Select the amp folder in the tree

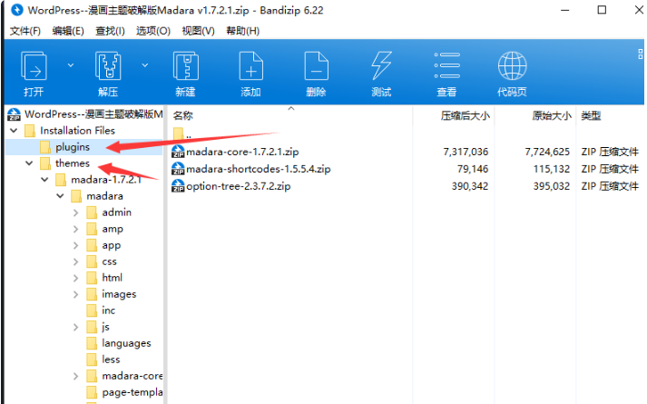click(113, 229)
